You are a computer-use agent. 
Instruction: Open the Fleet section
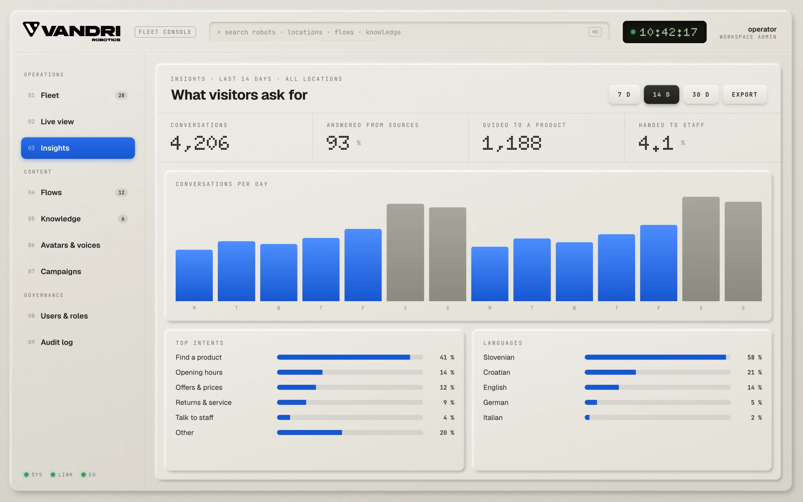[x=78, y=95]
